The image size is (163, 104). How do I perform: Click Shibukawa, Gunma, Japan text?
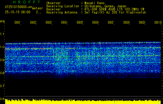tap(105, 6)
